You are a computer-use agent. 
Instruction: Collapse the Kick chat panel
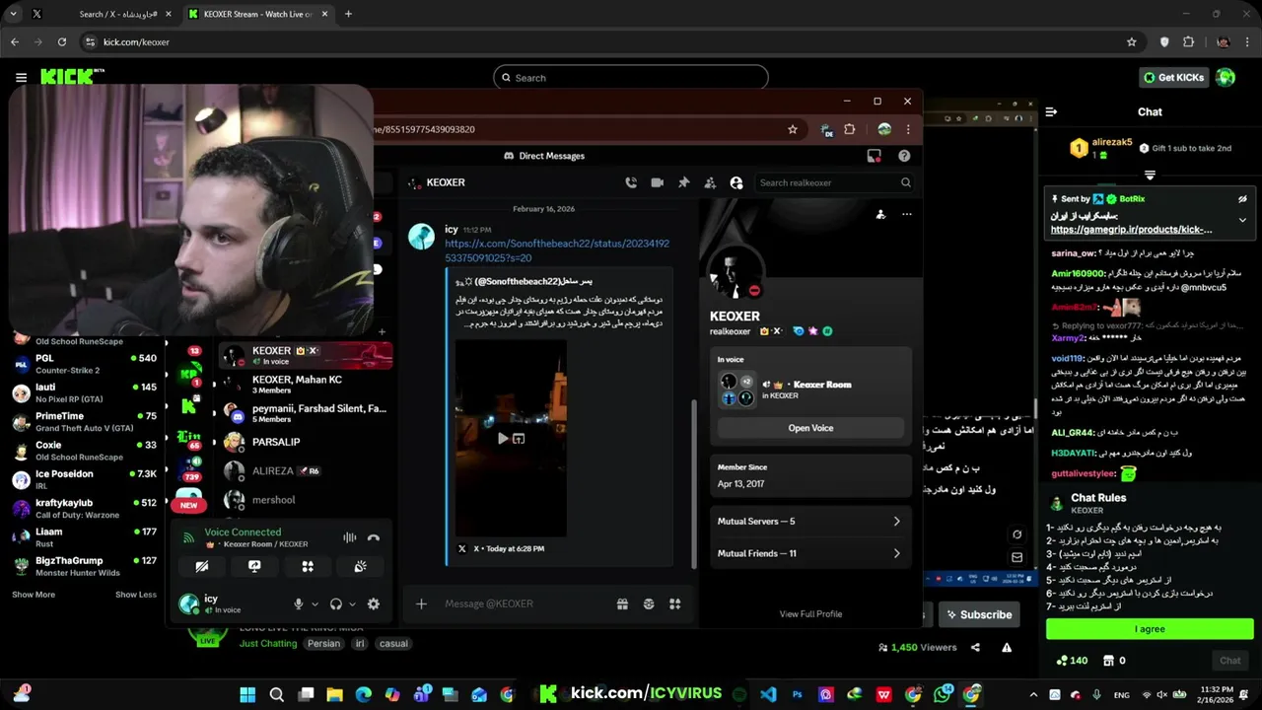(1051, 111)
